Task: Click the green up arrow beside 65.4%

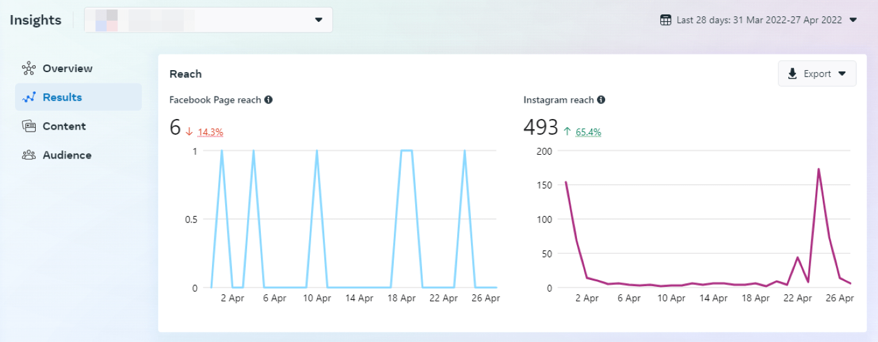Action: (568, 132)
